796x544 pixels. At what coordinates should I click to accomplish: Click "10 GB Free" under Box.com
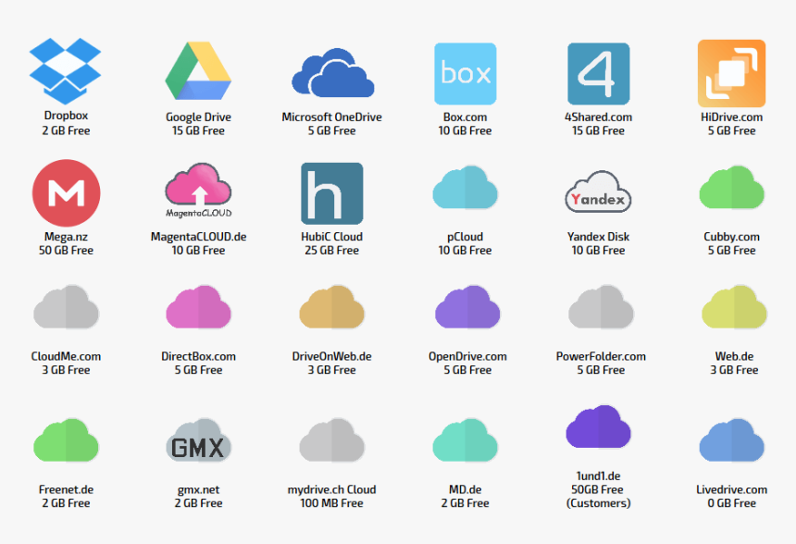click(465, 131)
